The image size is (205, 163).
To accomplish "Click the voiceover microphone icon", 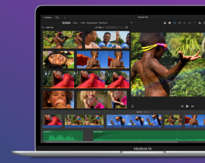I will coord(132,106).
